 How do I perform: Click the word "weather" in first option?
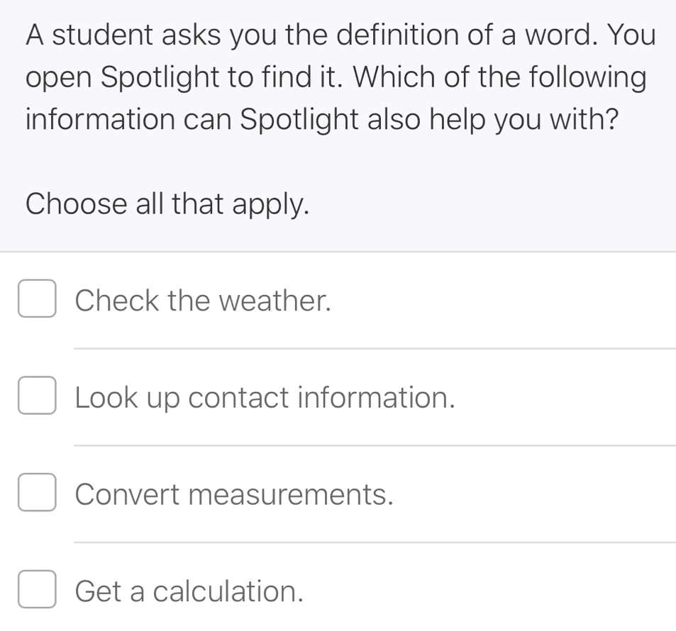[275, 301]
